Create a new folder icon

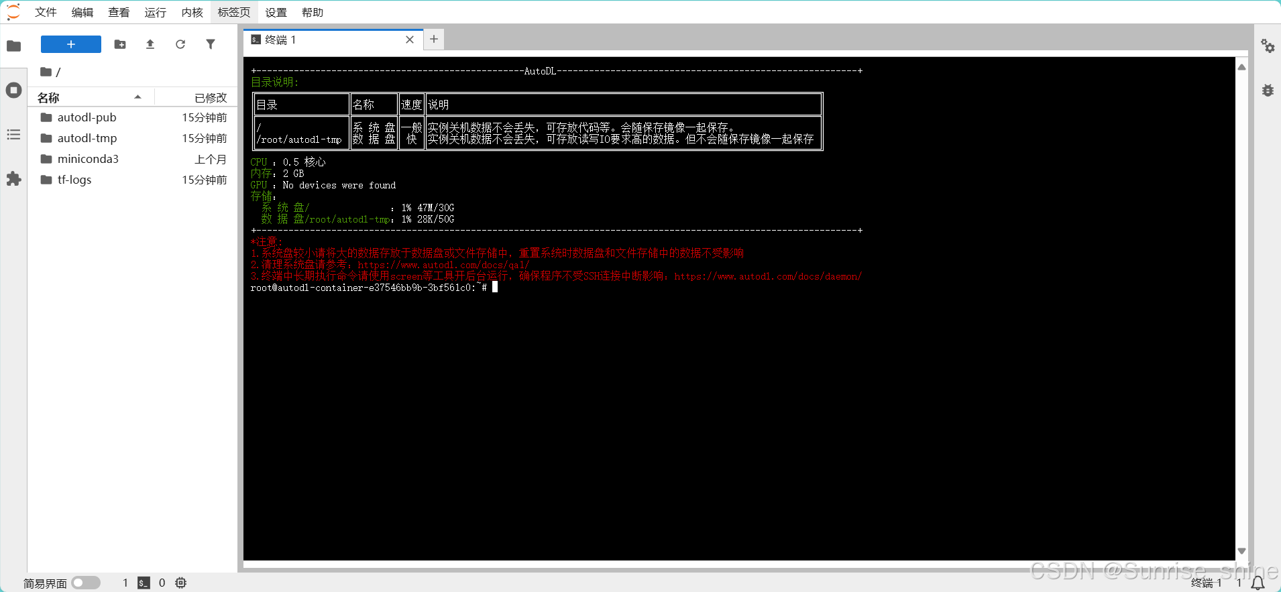click(x=120, y=44)
